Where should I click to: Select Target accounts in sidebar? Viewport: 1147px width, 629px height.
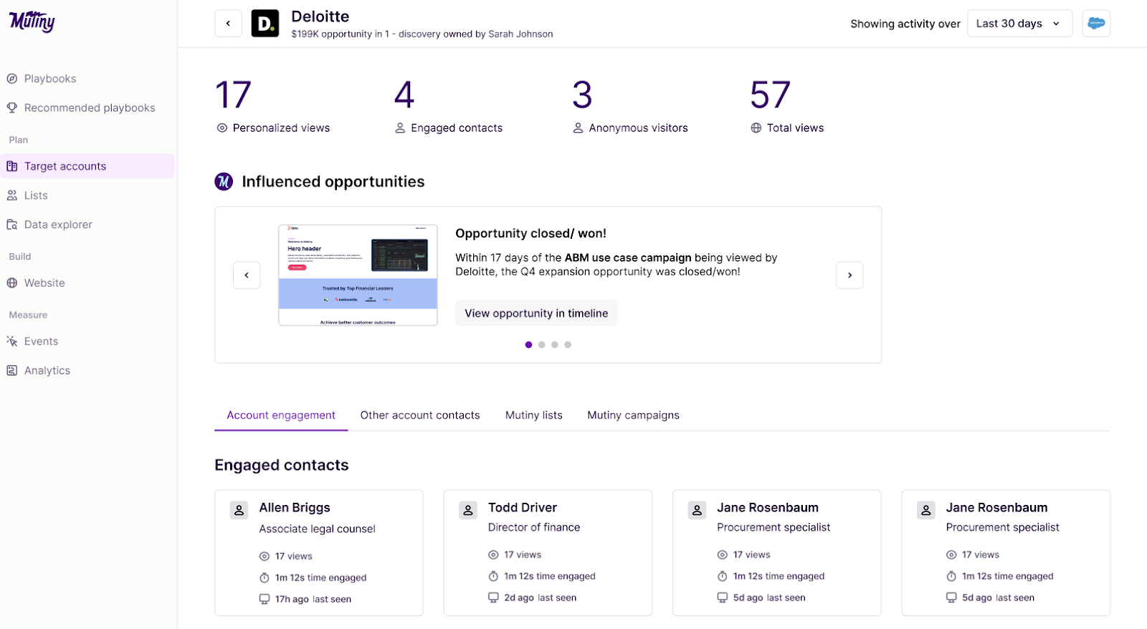87,166
